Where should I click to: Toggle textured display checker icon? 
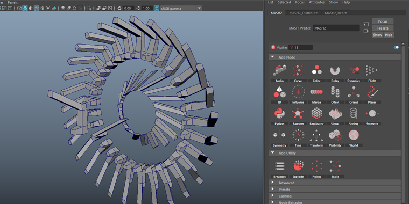[43, 8]
